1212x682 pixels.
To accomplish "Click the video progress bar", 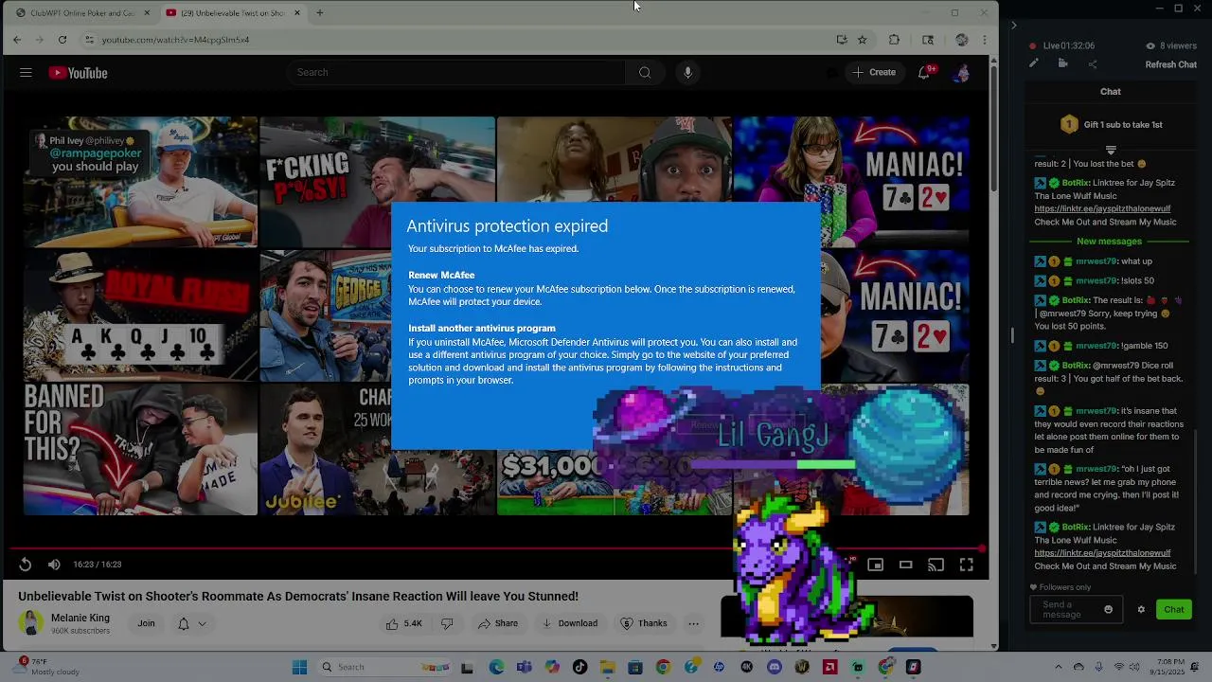I will pyautogui.click(x=496, y=548).
